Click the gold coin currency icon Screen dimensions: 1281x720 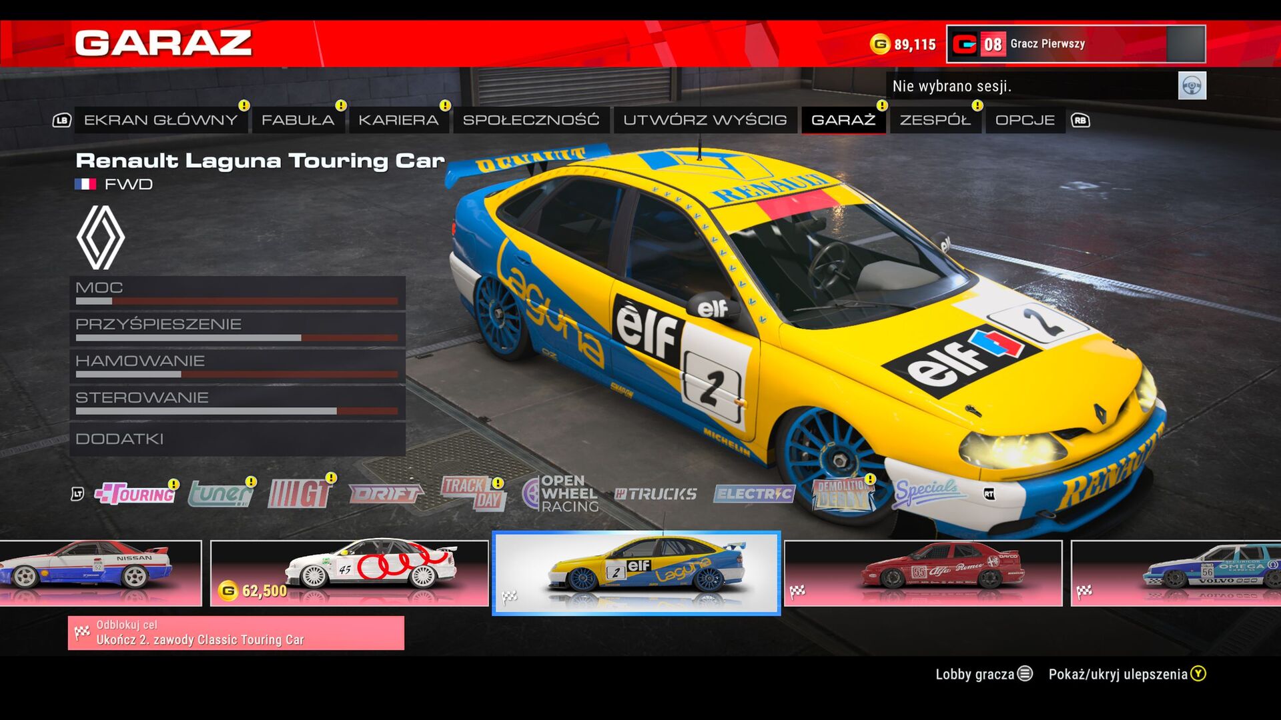[880, 44]
